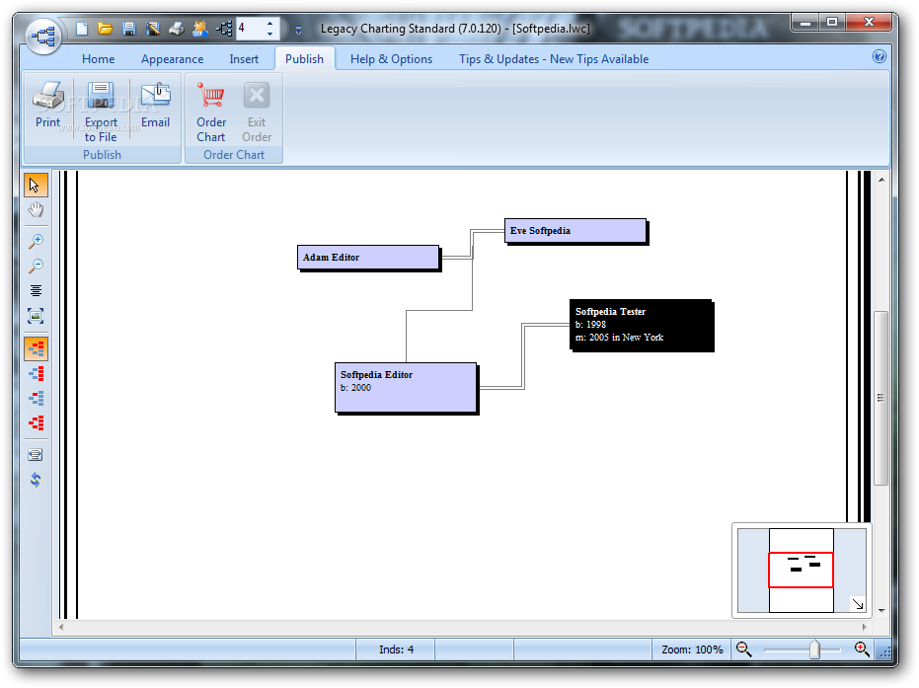Select the Eve Softpedia chart box

(576, 232)
